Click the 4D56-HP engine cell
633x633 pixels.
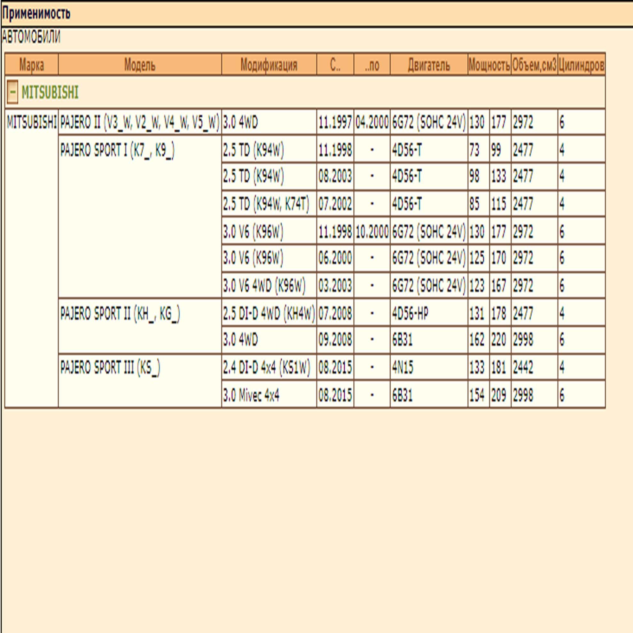(x=429, y=313)
